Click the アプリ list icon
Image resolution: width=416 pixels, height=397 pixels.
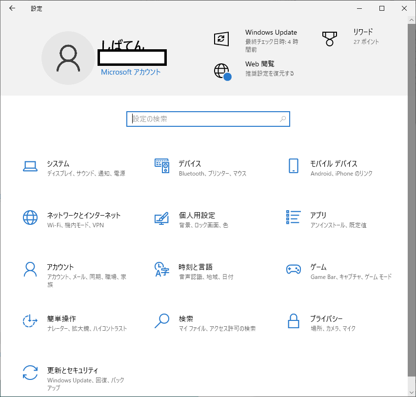[x=293, y=218]
